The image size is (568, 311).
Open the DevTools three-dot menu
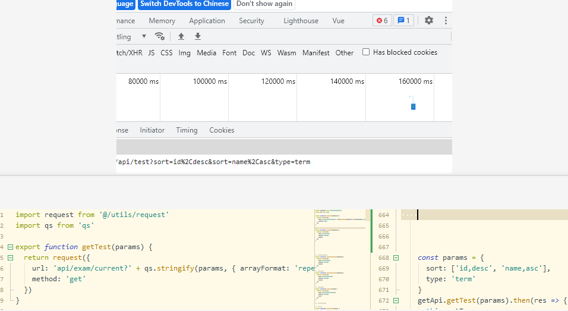[446, 20]
